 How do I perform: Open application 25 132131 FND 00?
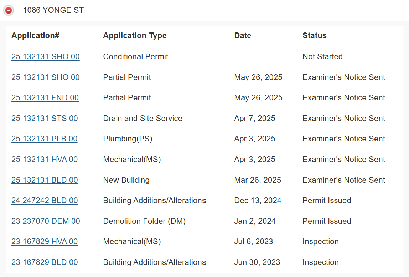pyautogui.click(x=45, y=98)
